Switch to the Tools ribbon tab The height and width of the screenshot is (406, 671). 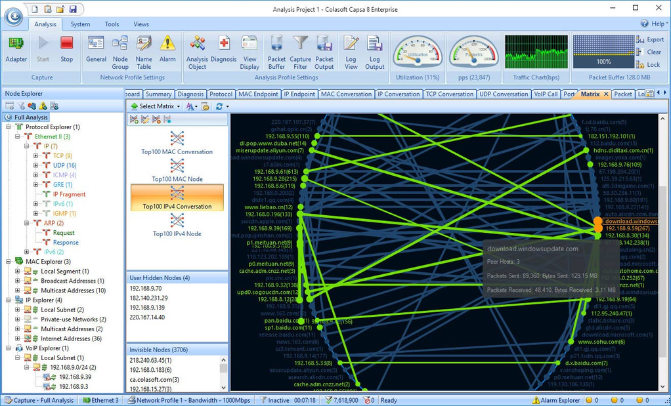(112, 24)
